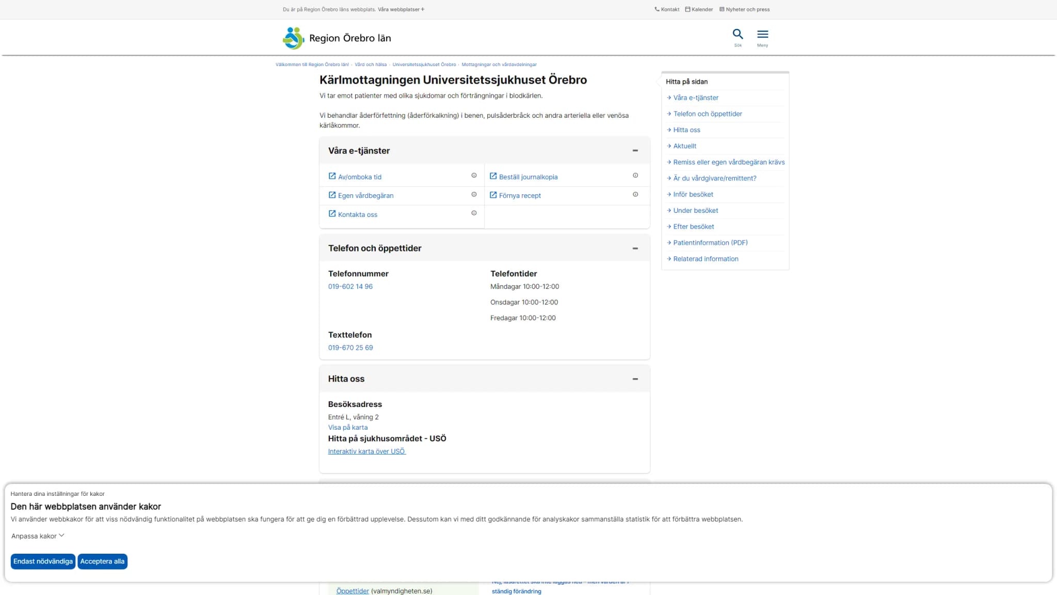The width and height of the screenshot is (1057, 595).
Task: Click external-link icon beside Beställ journalkopia
Action: tap(493, 176)
